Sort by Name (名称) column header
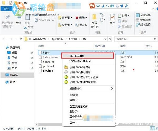 [x=41, y=46]
